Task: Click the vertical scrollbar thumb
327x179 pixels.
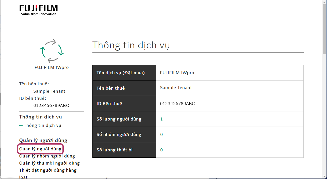Action: coord(324,30)
